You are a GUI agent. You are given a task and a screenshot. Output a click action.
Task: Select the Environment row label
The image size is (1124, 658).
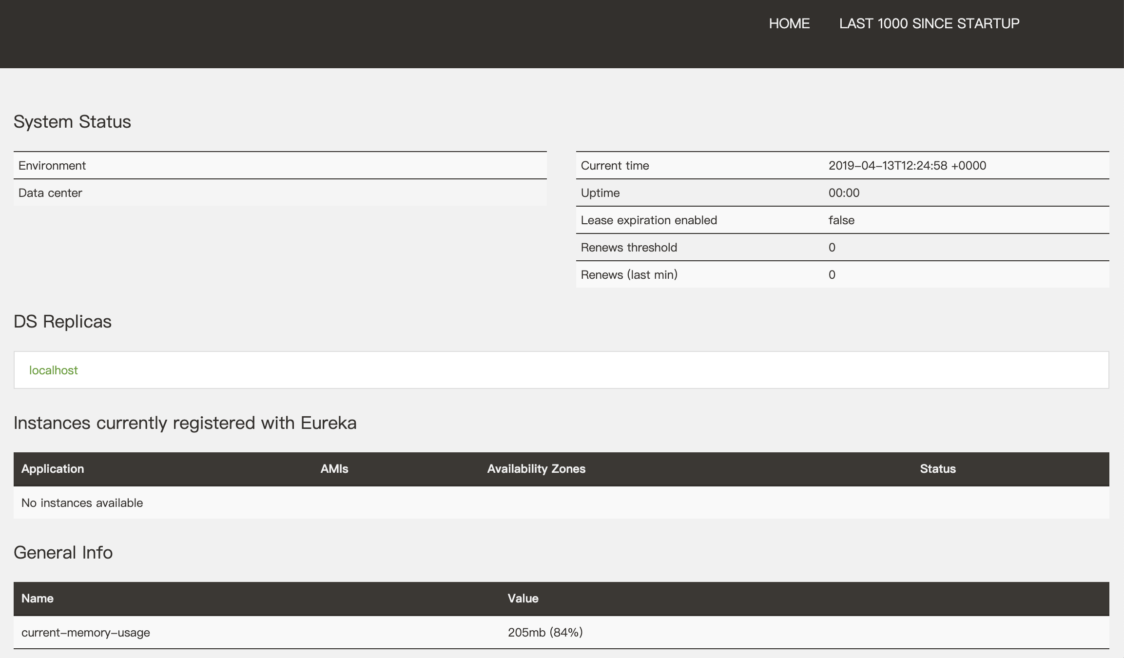pos(52,166)
